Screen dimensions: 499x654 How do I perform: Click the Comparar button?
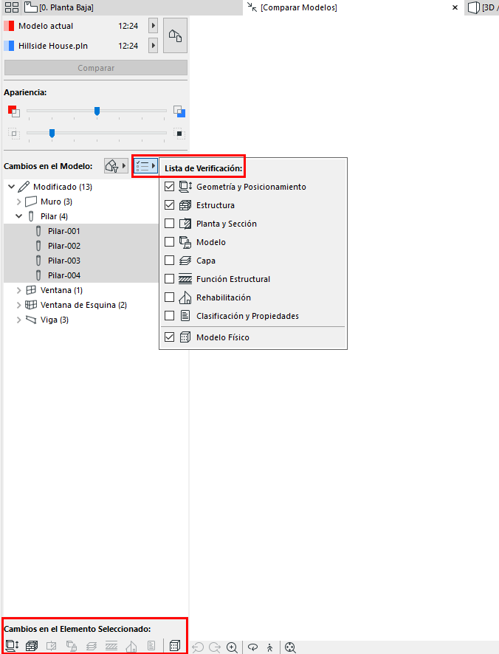coord(96,68)
